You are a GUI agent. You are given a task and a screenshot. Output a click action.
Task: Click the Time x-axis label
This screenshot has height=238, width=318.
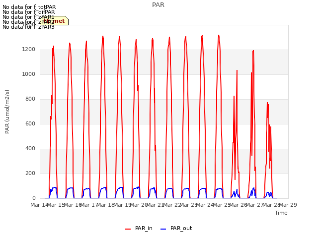pyautogui.click(x=281, y=213)
